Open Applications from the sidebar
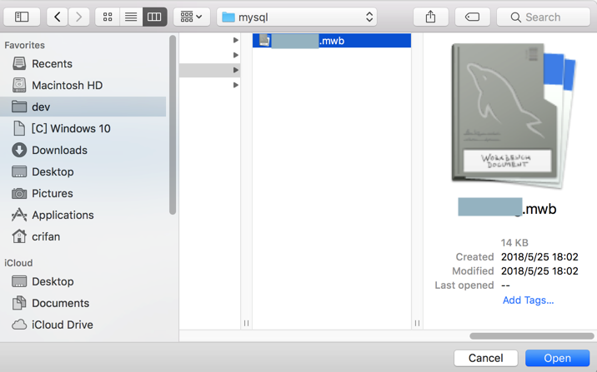The width and height of the screenshot is (597, 372). click(83, 215)
